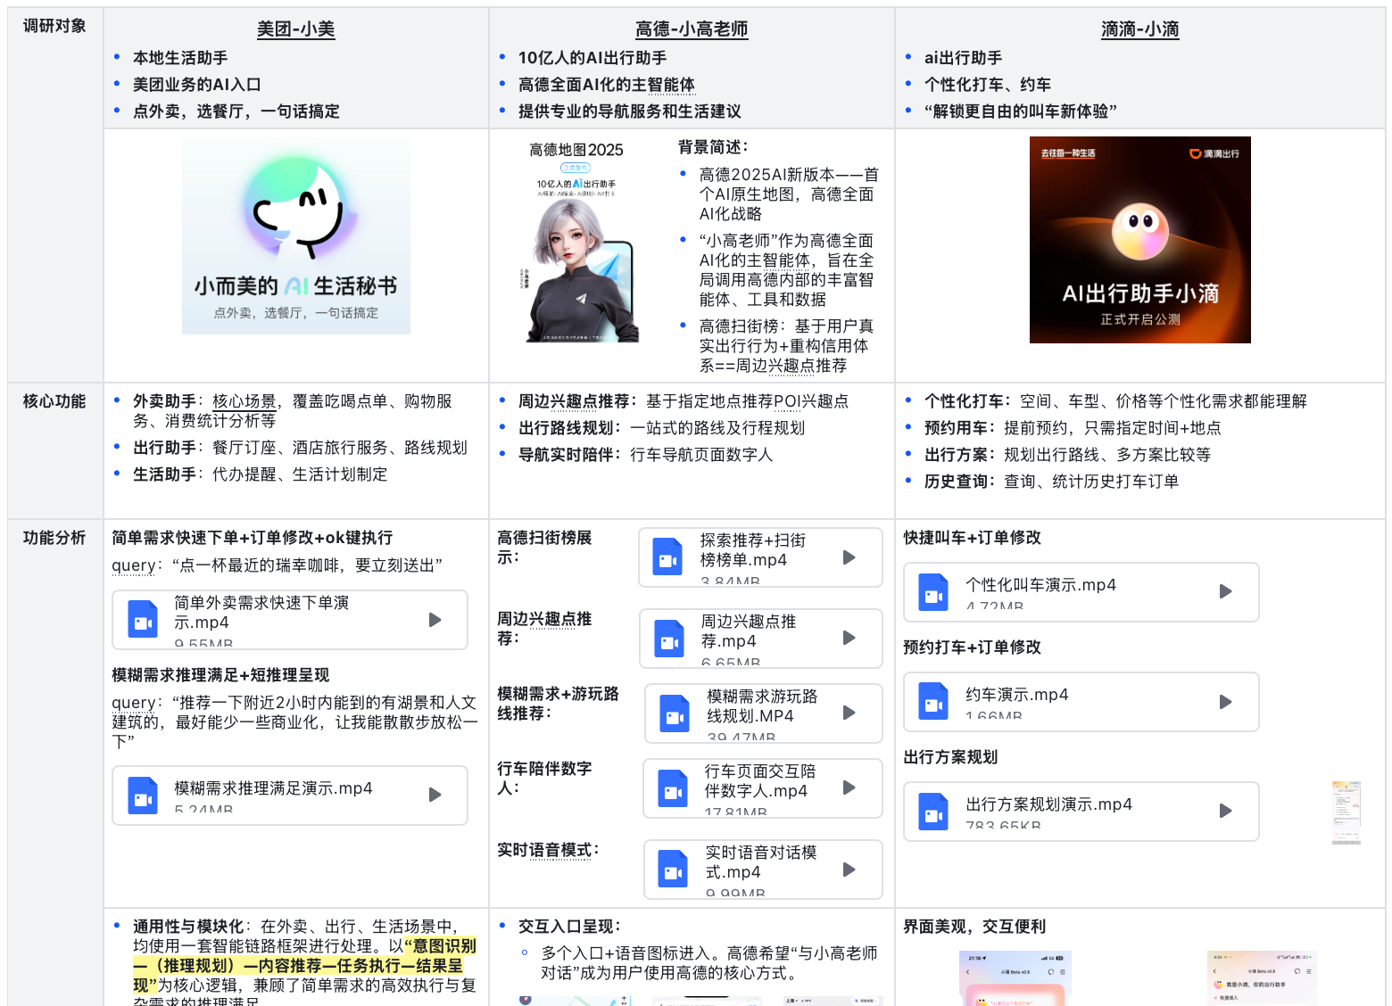
Task: Click the 简单需求快速下单+订单修改+ok键执行 heading
Action: [252, 538]
